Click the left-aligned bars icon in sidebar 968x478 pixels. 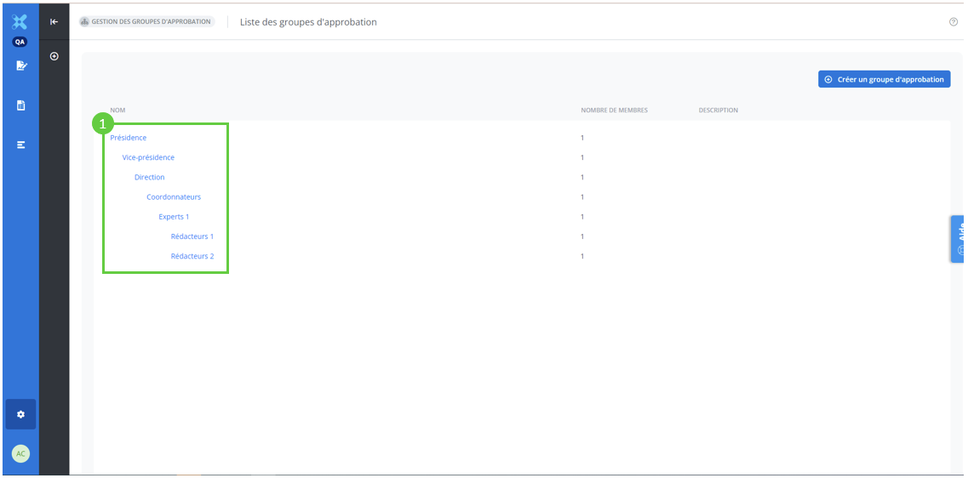20,145
